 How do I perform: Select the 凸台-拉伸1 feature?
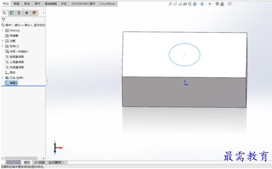14,78
